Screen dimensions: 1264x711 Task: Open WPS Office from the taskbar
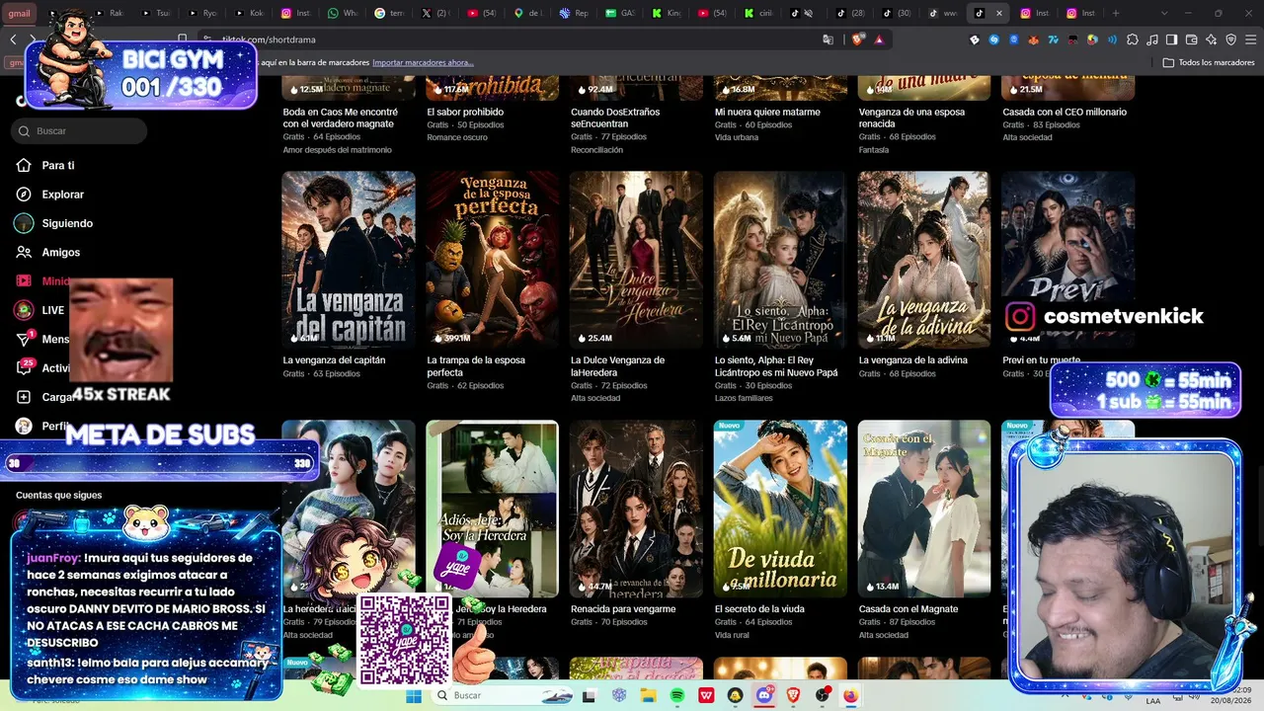click(706, 695)
